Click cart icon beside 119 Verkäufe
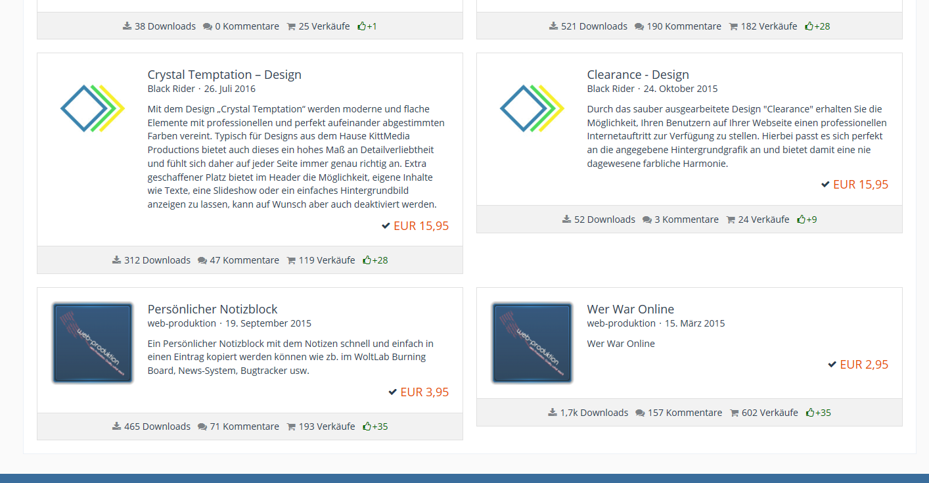This screenshot has width=929, height=483. pos(291,260)
